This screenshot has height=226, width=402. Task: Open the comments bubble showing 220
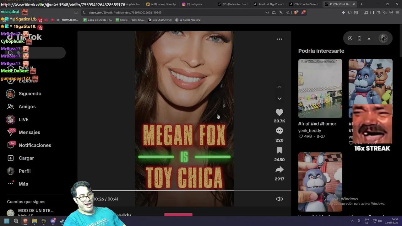pos(279,131)
